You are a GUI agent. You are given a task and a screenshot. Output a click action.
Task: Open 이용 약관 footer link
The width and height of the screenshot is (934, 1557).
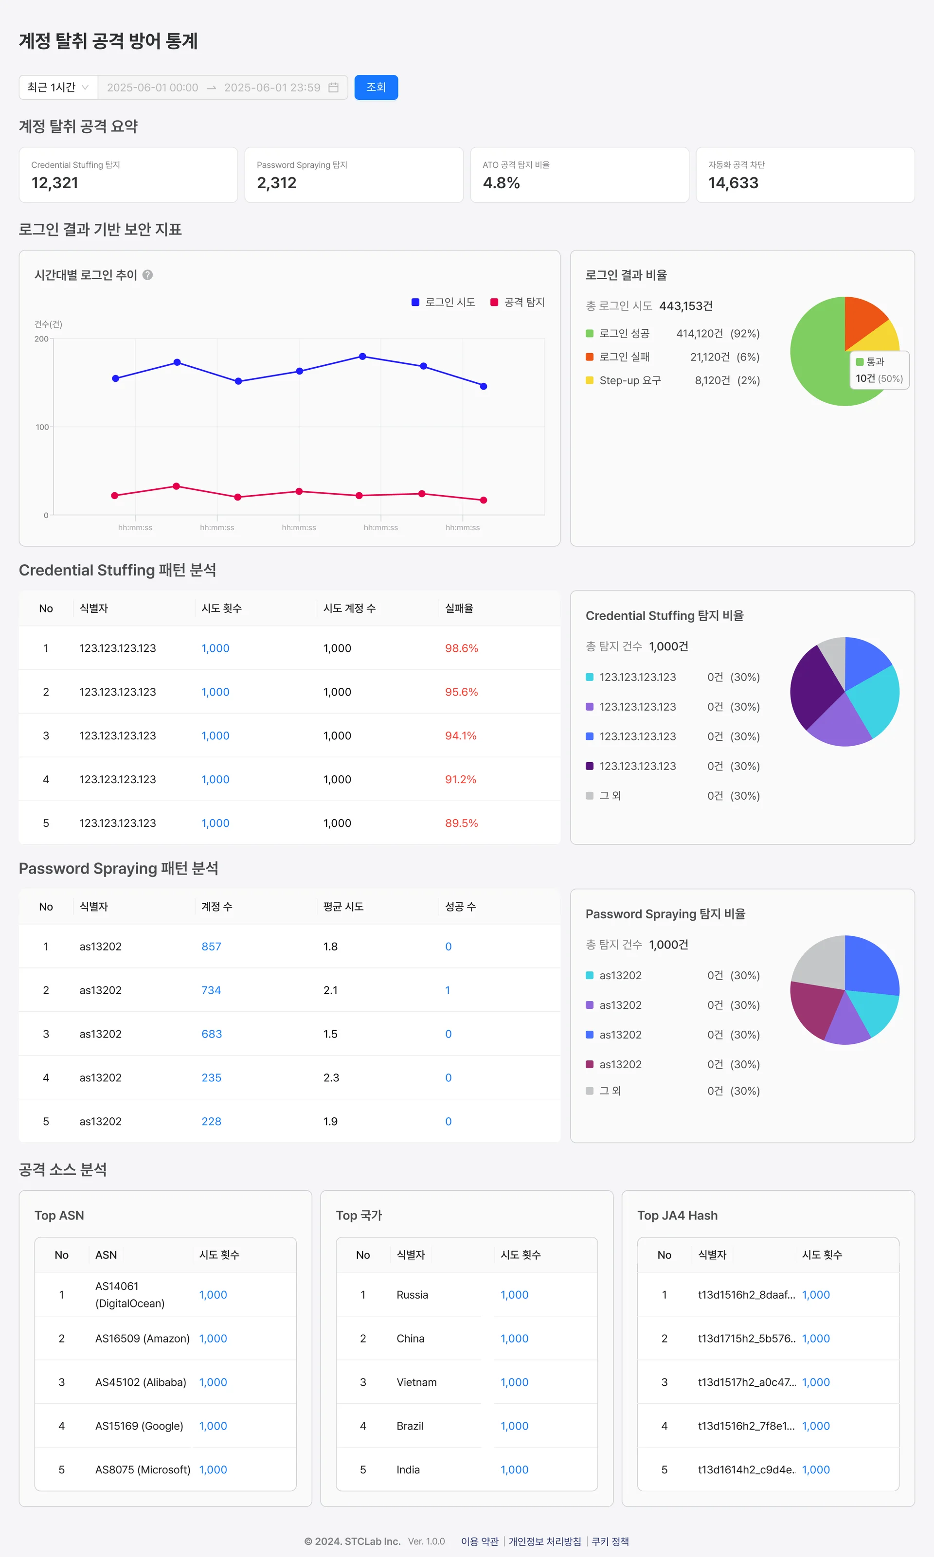[x=479, y=1541]
